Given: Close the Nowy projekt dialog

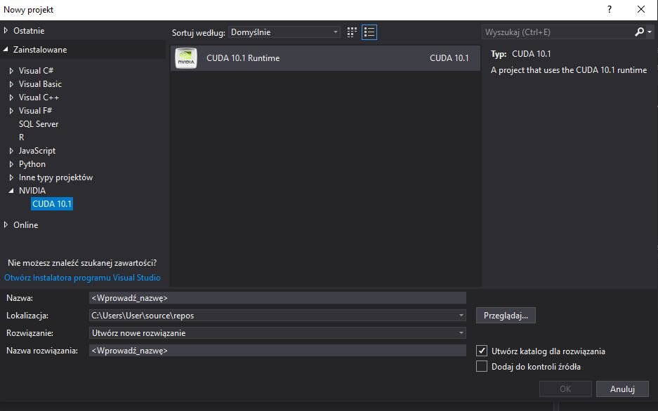Looking at the screenshot, I should 640,9.
